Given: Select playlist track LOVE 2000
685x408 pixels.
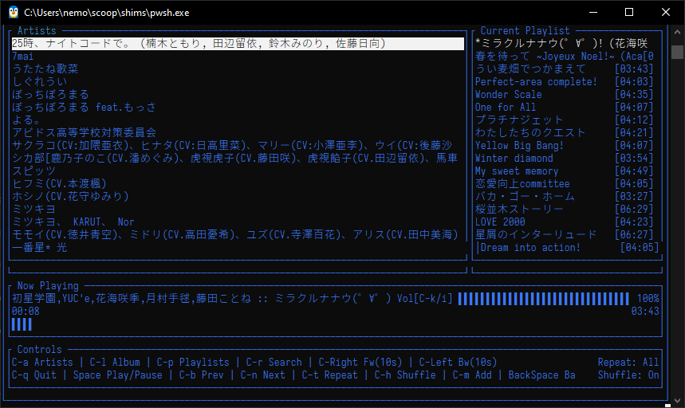Looking at the screenshot, I should pyautogui.click(x=565, y=222).
